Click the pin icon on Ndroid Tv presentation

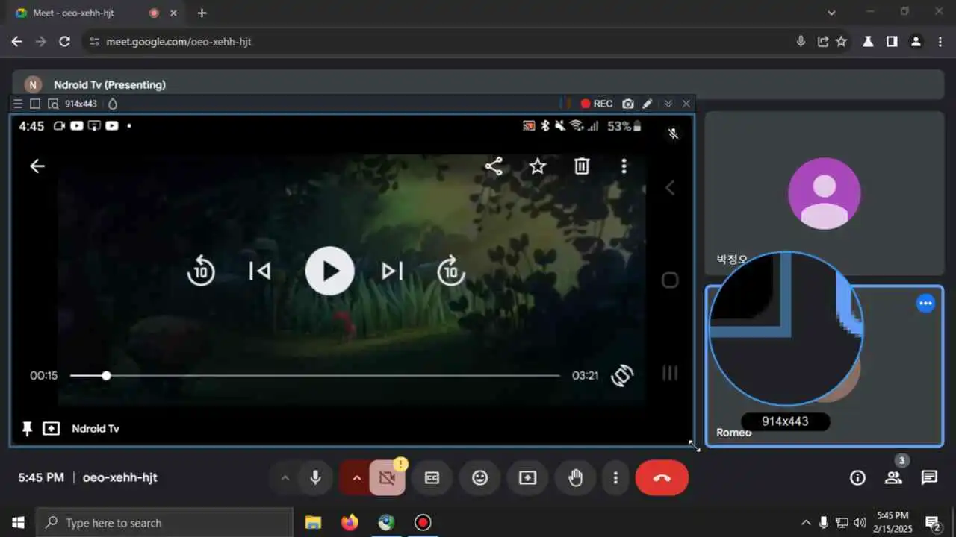(28, 429)
